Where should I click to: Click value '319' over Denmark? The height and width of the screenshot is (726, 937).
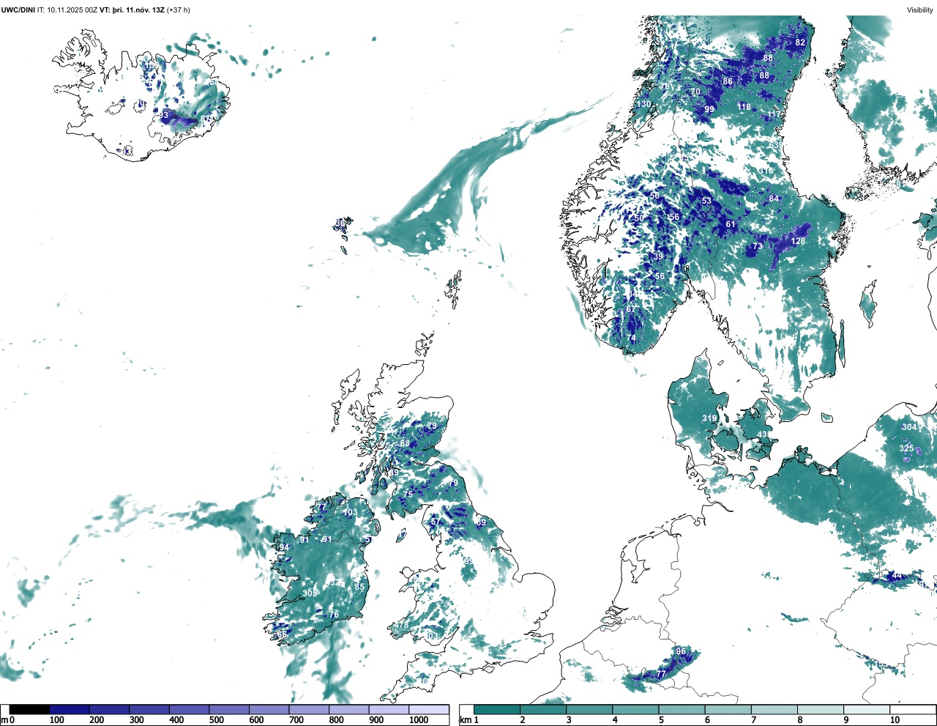[x=709, y=419]
